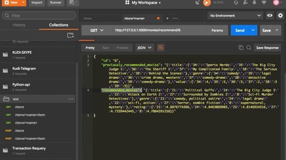Screen dimensions: 286x160
Task: Open the Save dropdown arrow
Action: click(x=277, y=30)
